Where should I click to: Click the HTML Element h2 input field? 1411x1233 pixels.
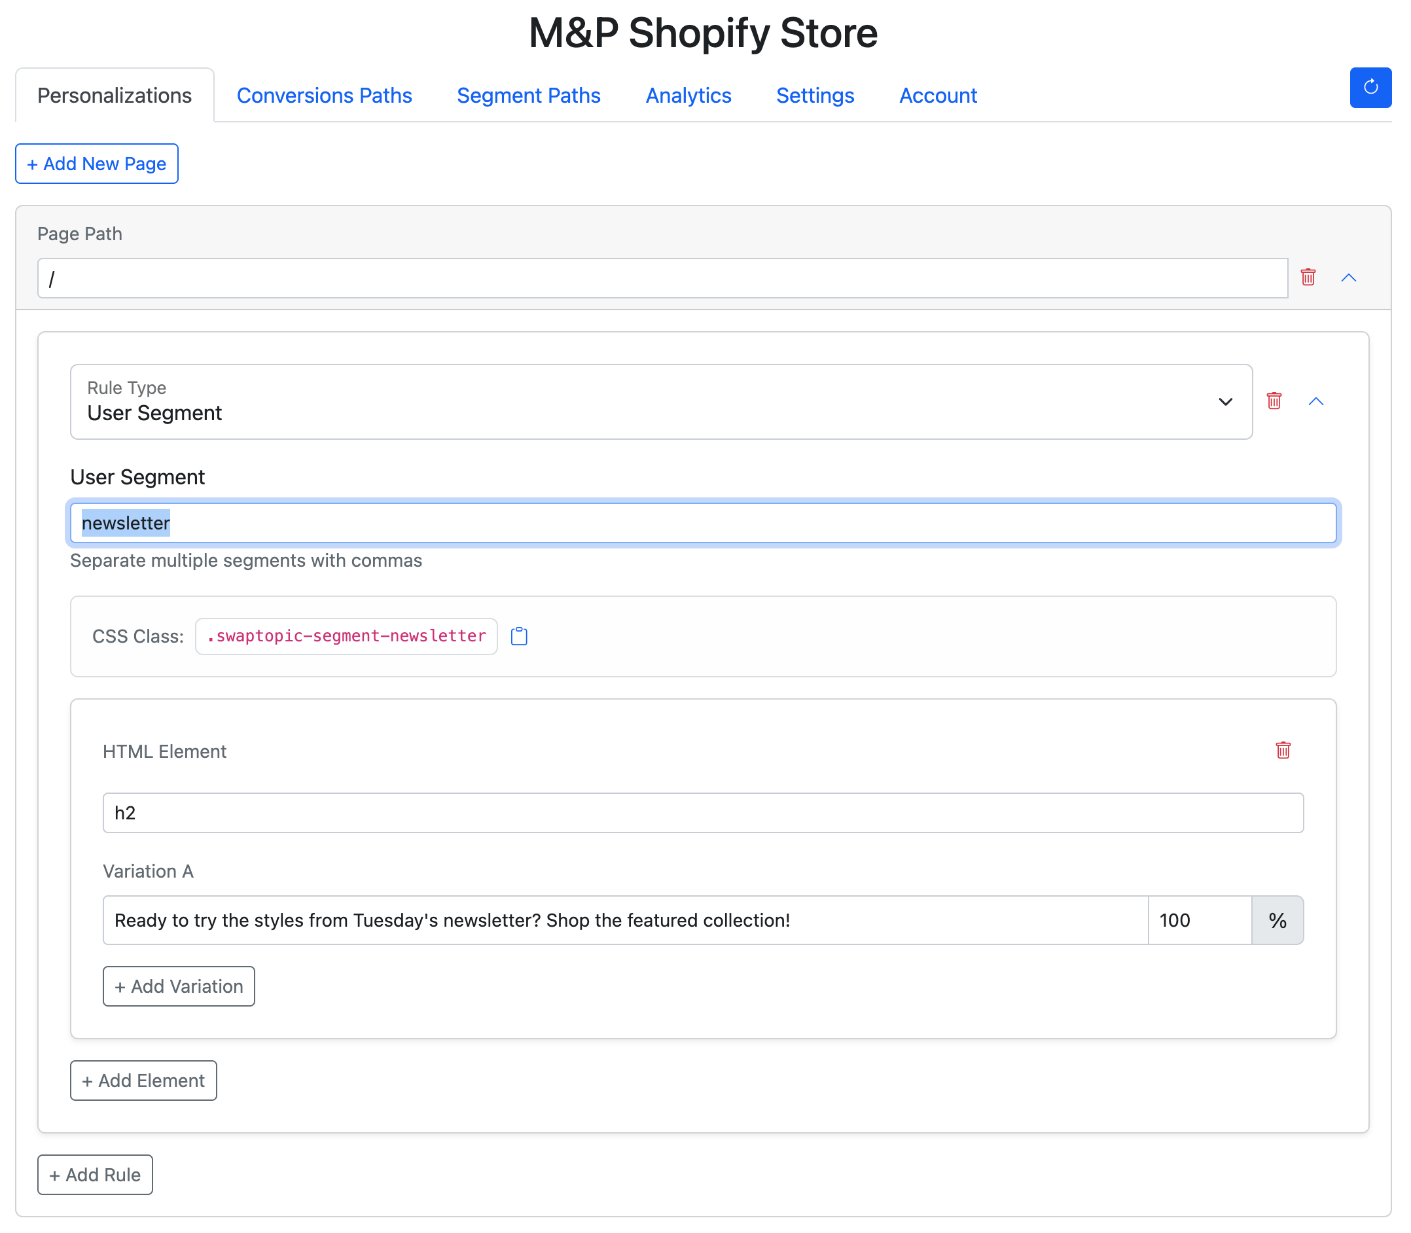tap(702, 813)
